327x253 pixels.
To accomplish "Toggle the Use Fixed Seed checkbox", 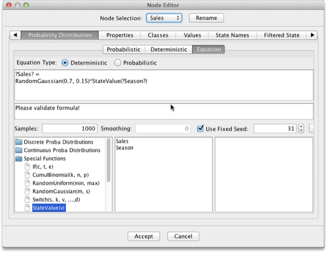I will tap(200, 128).
